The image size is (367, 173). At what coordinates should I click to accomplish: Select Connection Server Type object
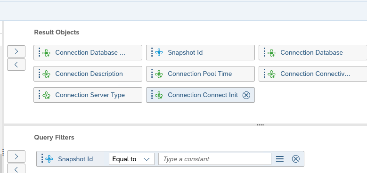tap(88, 95)
